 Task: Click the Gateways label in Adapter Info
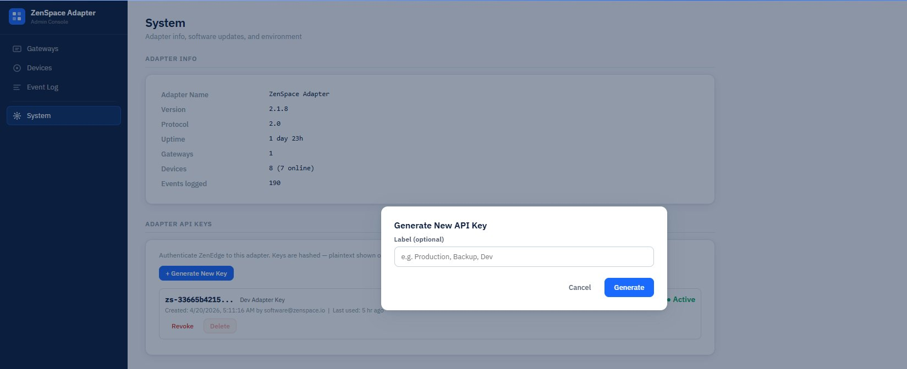tap(177, 154)
